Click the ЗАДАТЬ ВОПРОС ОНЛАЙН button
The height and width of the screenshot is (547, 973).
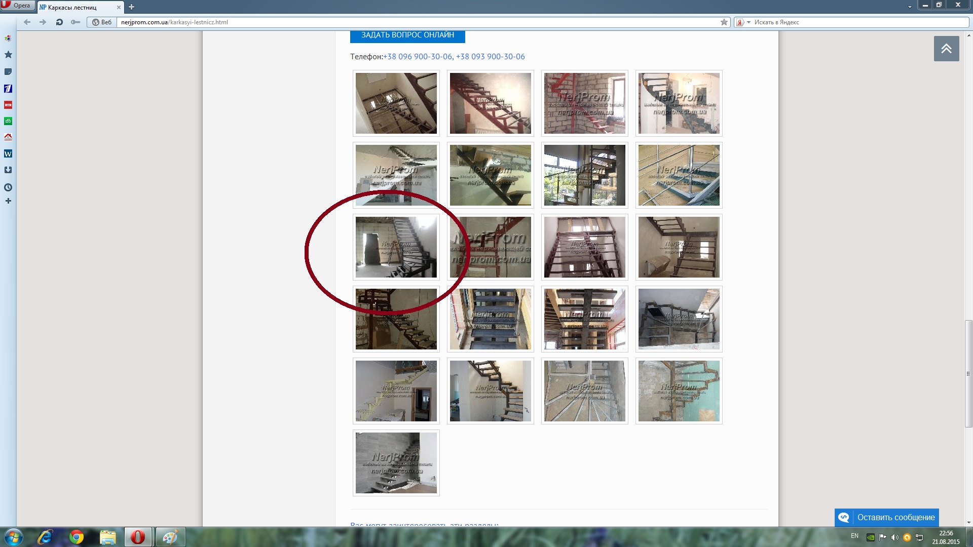(407, 35)
